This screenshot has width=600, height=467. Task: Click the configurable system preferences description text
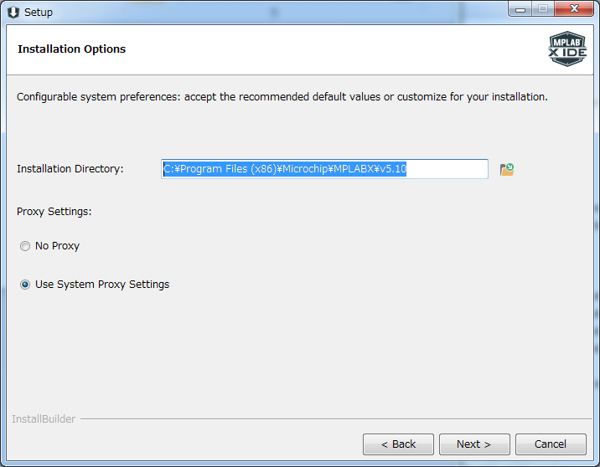click(x=282, y=97)
